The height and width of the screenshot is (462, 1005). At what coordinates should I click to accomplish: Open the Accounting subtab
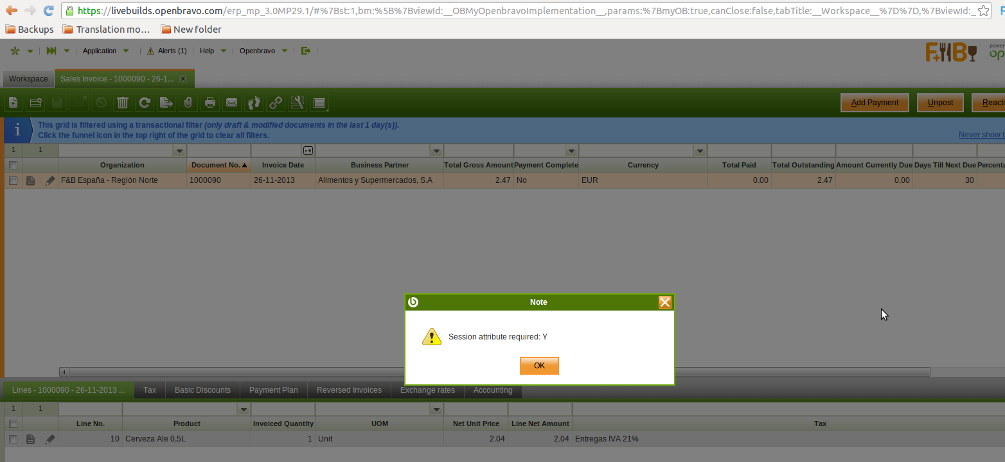click(493, 390)
